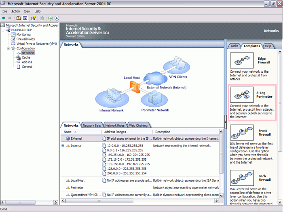The width and height of the screenshot is (283, 212).
Task: Choose the Edge Firewall template thumbnail
Action: (x=242, y=61)
